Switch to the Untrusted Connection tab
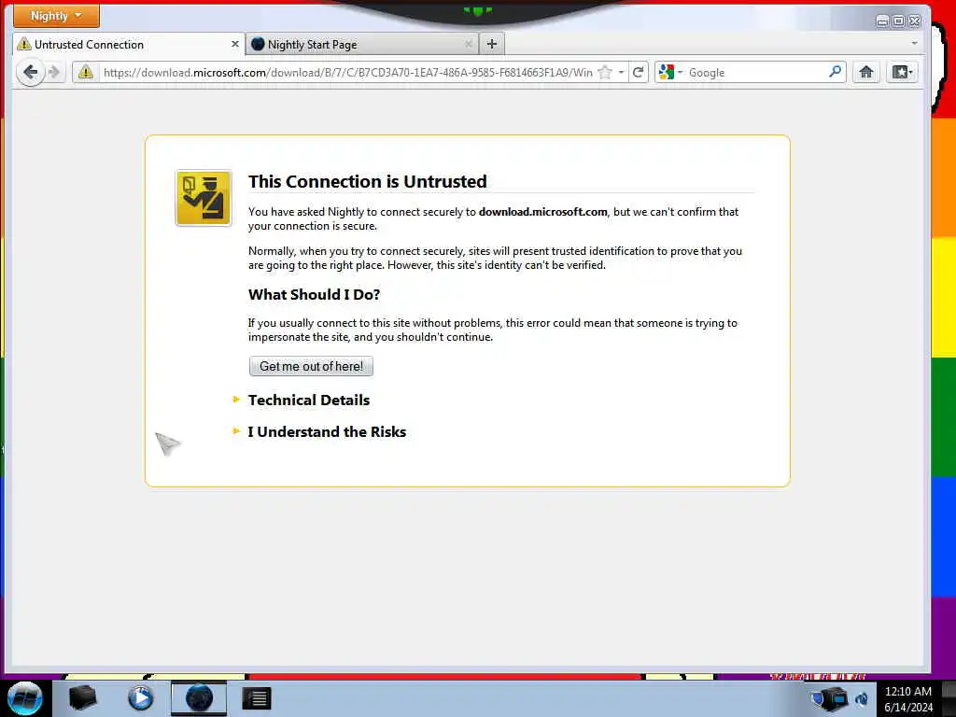The width and height of the screenshot is (956, 717). point(129,45)
